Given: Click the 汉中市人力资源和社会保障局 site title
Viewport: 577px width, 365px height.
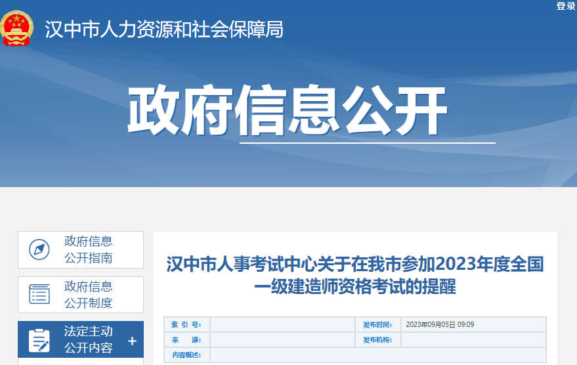Looking at the screenshot, I should [164, 29].
